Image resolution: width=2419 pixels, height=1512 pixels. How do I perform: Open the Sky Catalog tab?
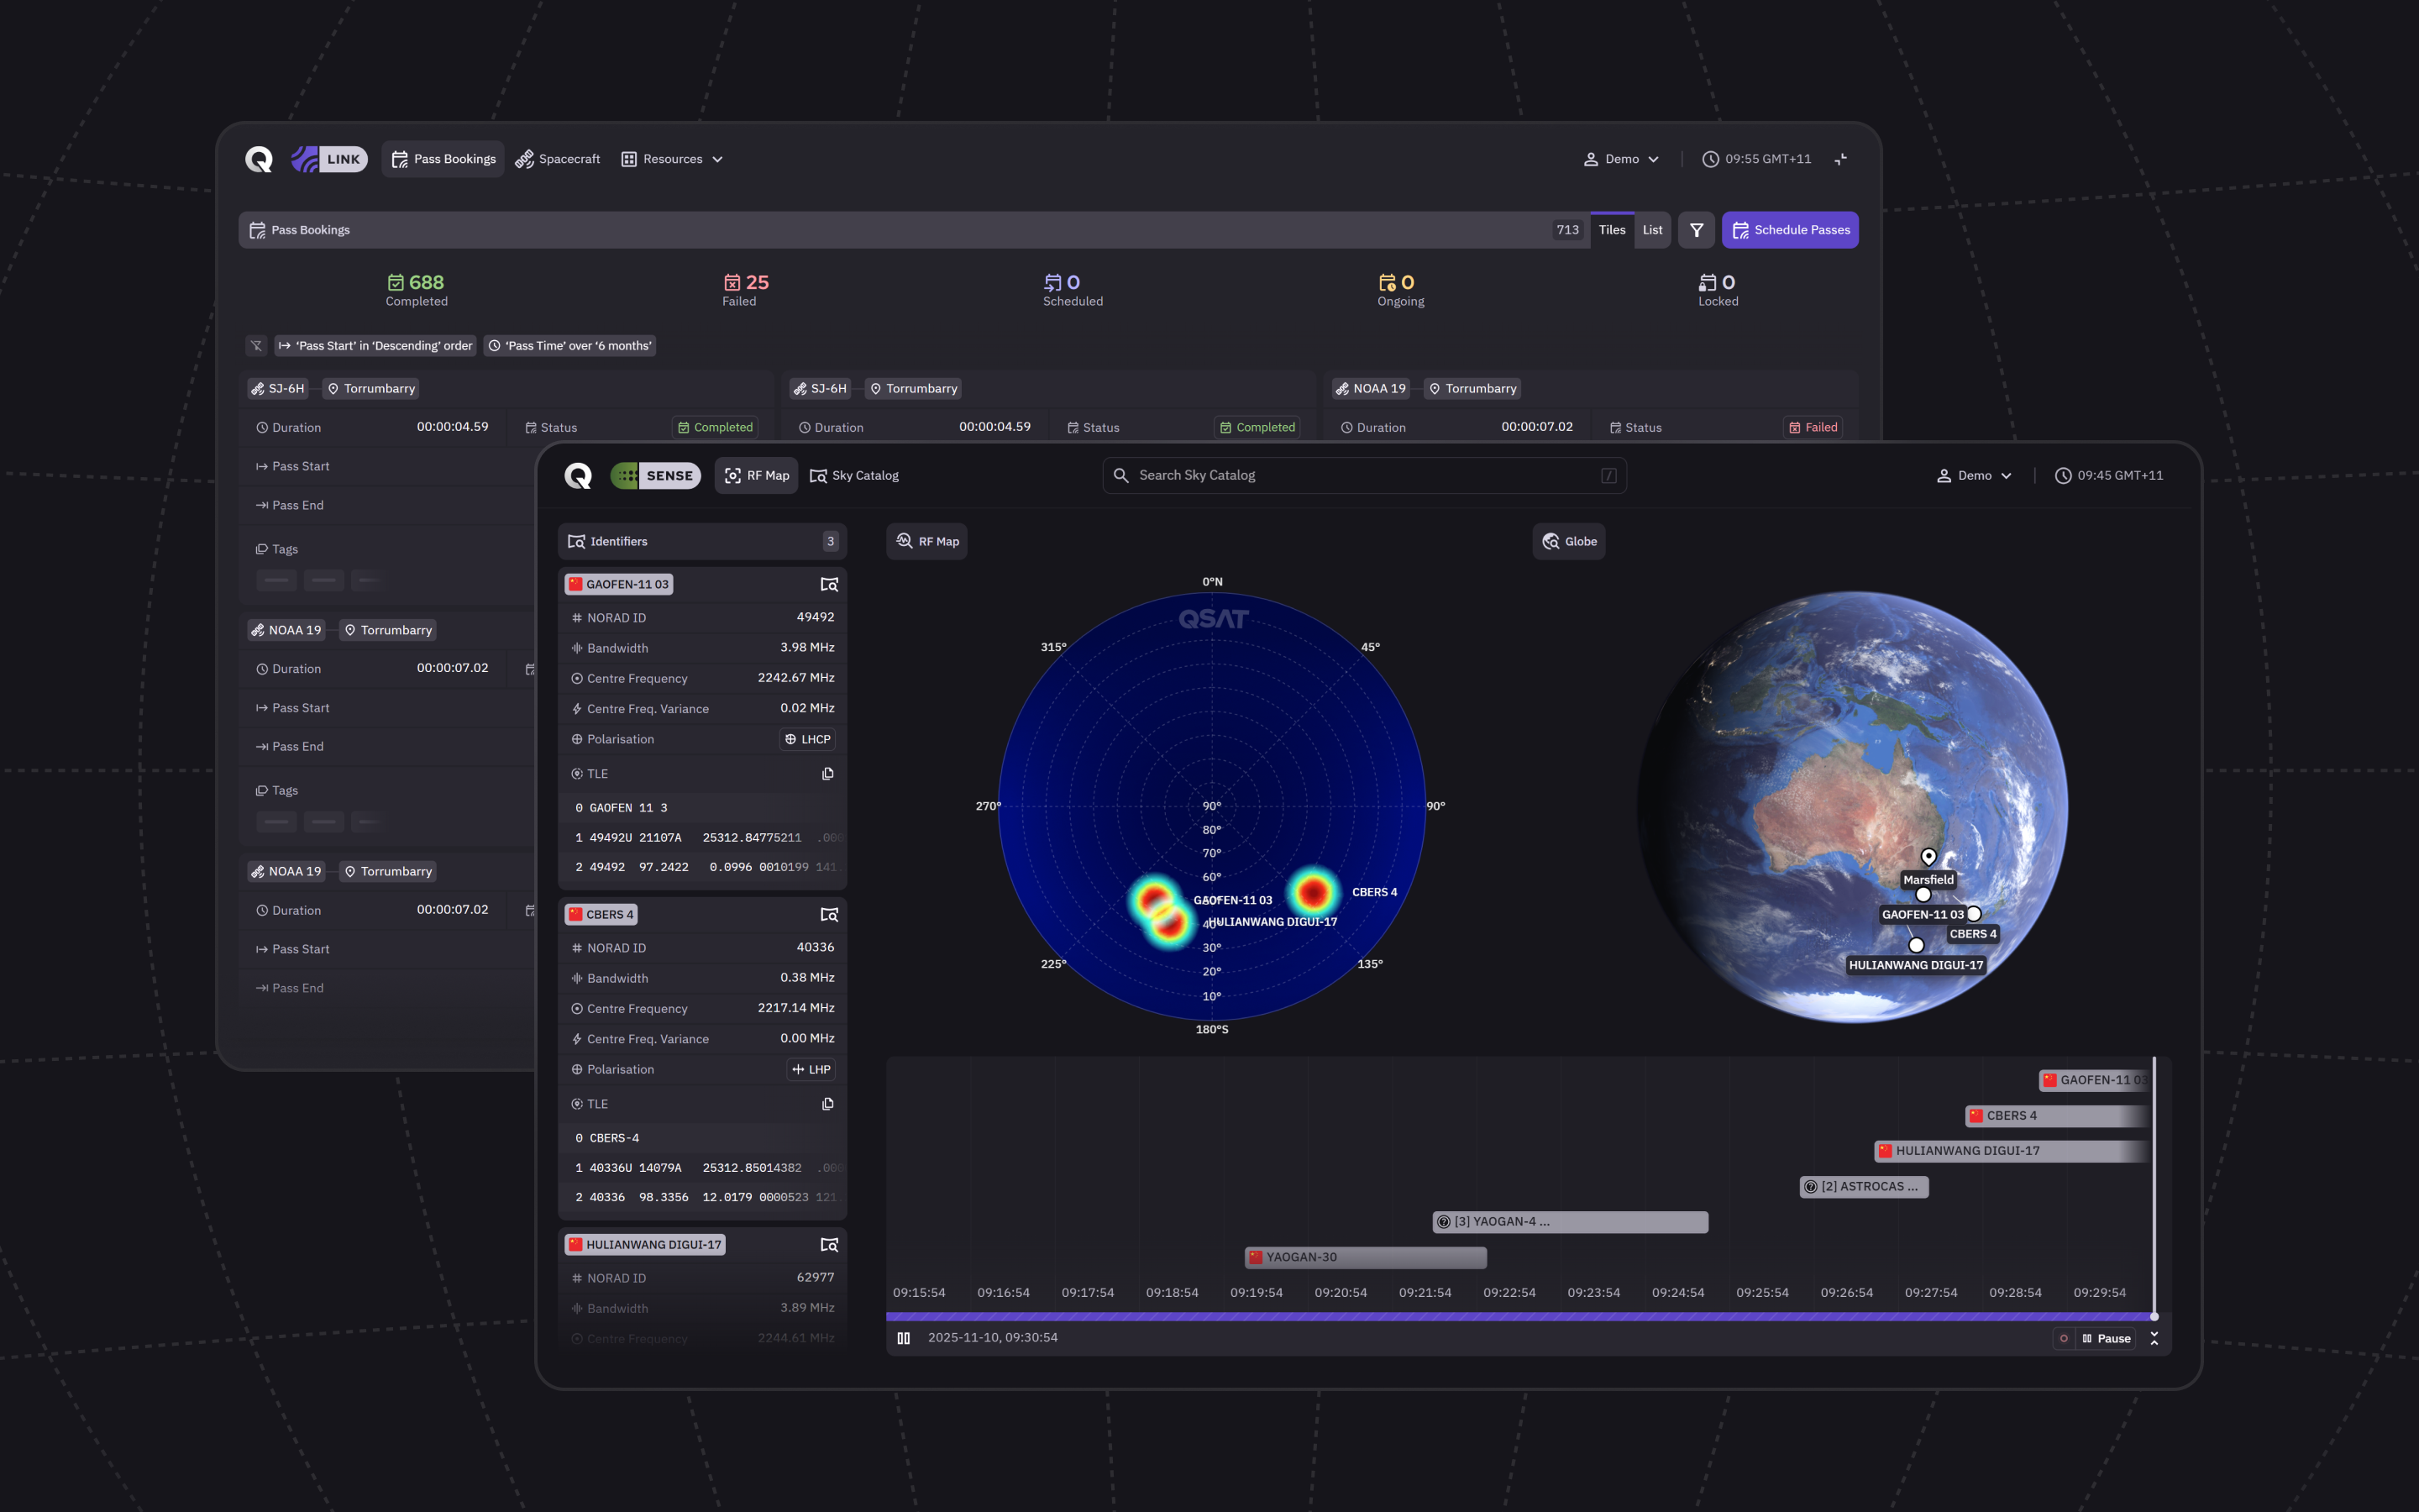coord(855,476)
